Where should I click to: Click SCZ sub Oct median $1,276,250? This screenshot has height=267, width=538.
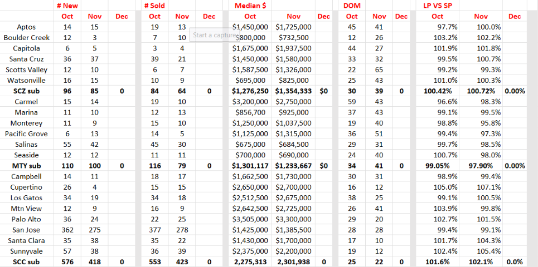tap(250, 91)
